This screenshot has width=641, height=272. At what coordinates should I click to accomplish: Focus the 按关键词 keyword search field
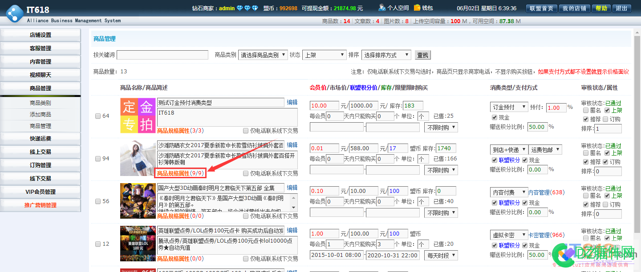click(x=162, y=55)
